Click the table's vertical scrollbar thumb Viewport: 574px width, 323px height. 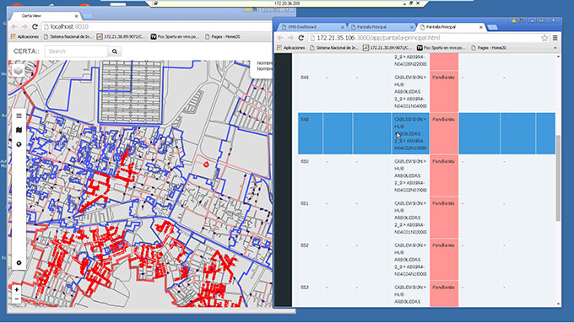point(558,178)
